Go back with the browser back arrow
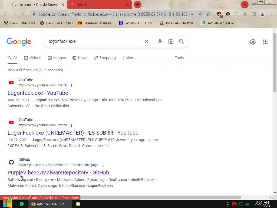This screenshot has width=277, height=208. [x=6, y=14]
